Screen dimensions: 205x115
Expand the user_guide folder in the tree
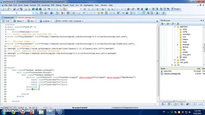[x=175, y=62]
